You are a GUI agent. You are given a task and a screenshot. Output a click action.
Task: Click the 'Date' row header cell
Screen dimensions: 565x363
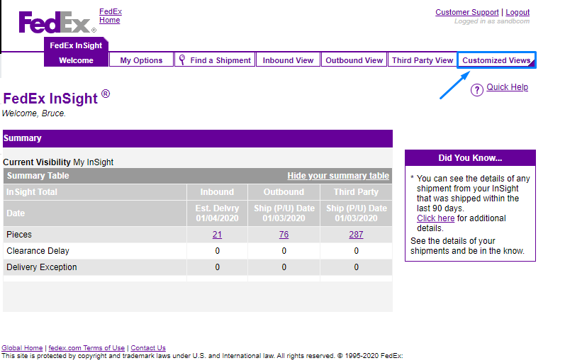click(95, 213)
